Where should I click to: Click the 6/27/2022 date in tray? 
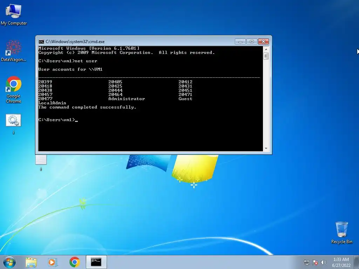(x=341, y=265)
